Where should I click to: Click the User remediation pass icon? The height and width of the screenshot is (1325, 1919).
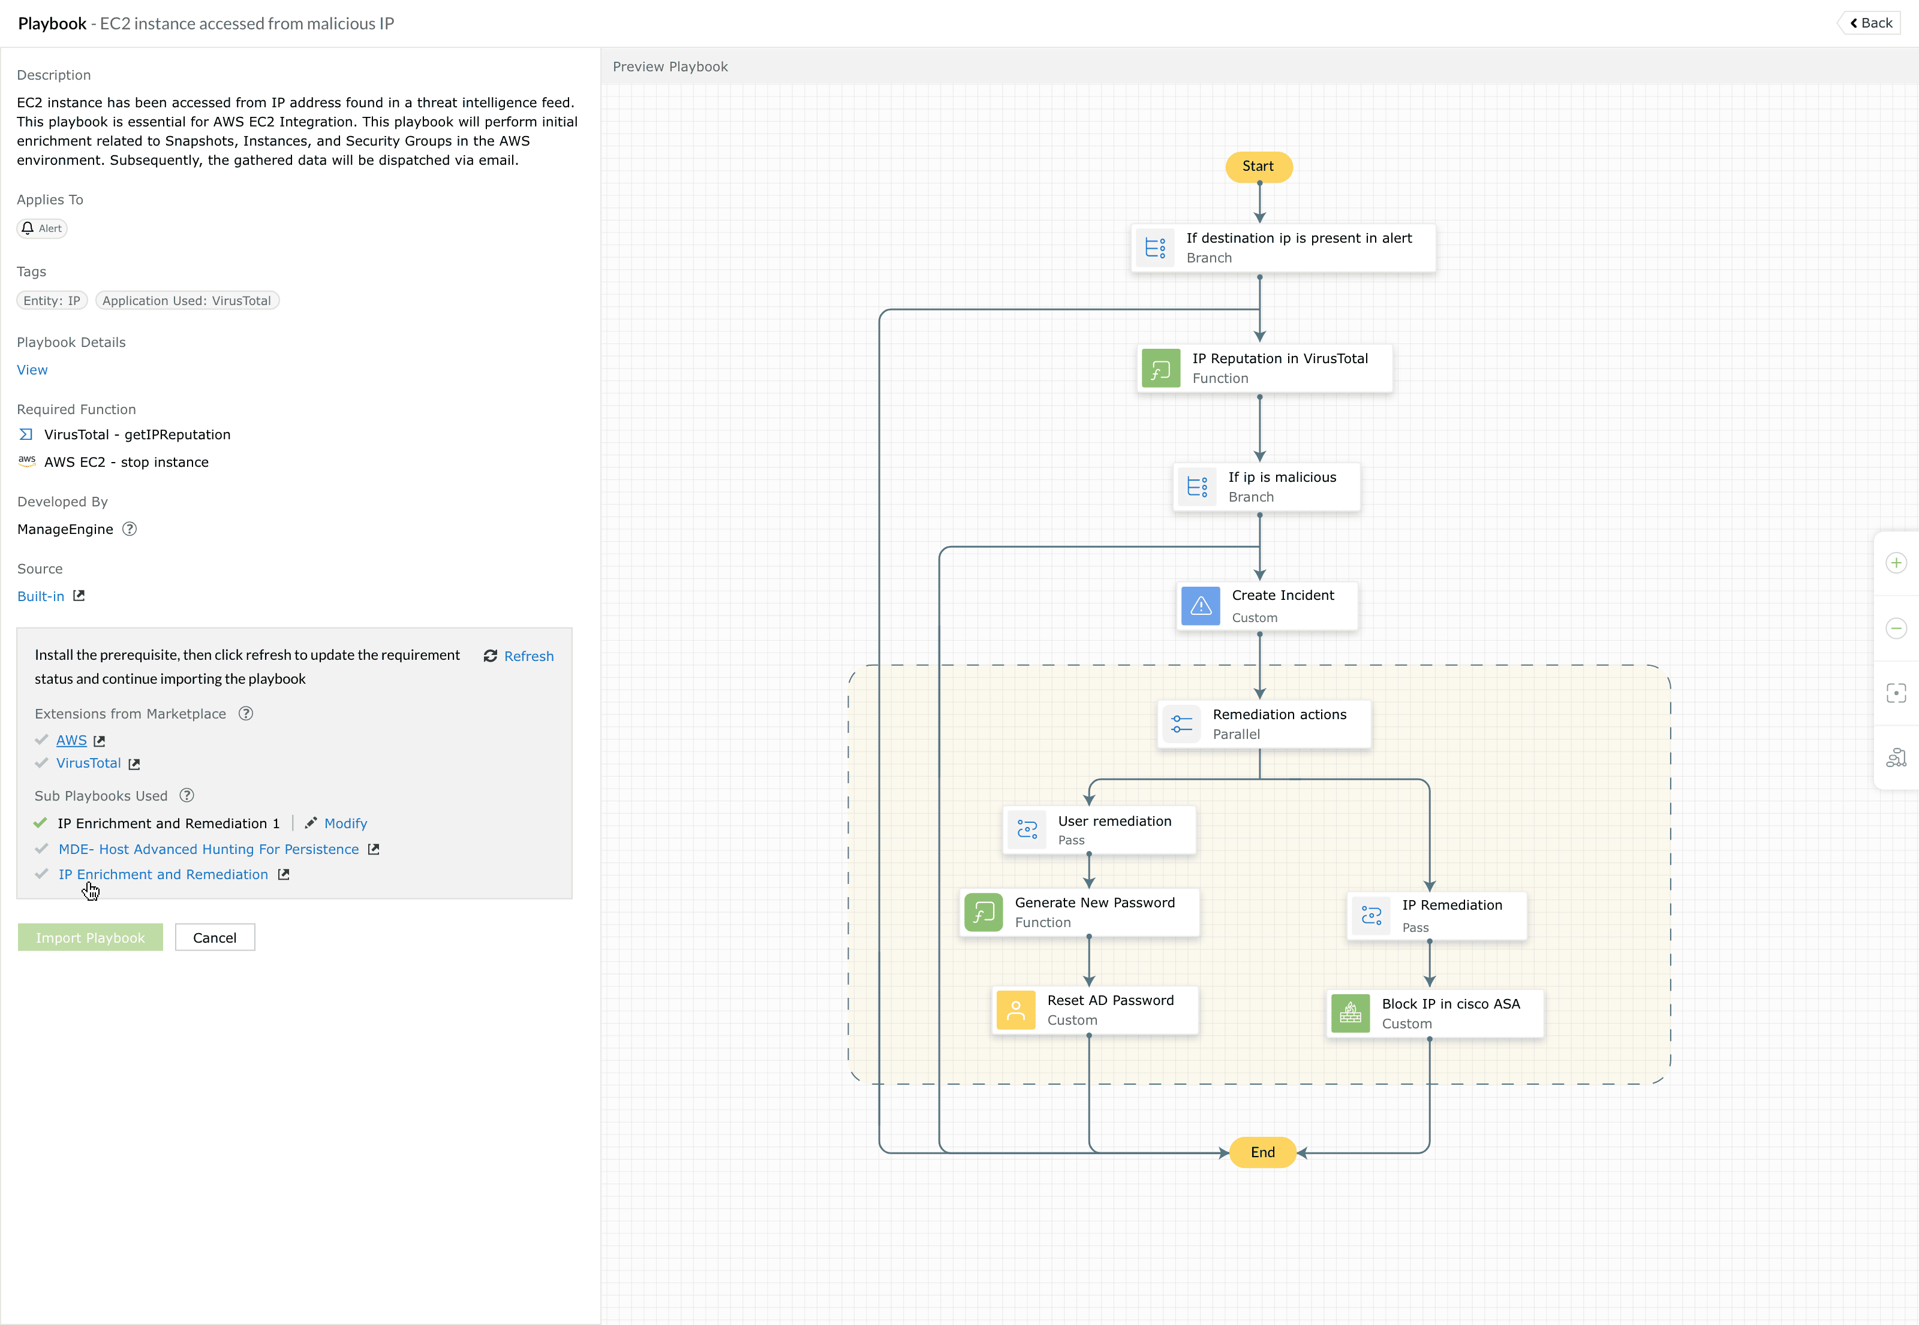coord(1028,829)
